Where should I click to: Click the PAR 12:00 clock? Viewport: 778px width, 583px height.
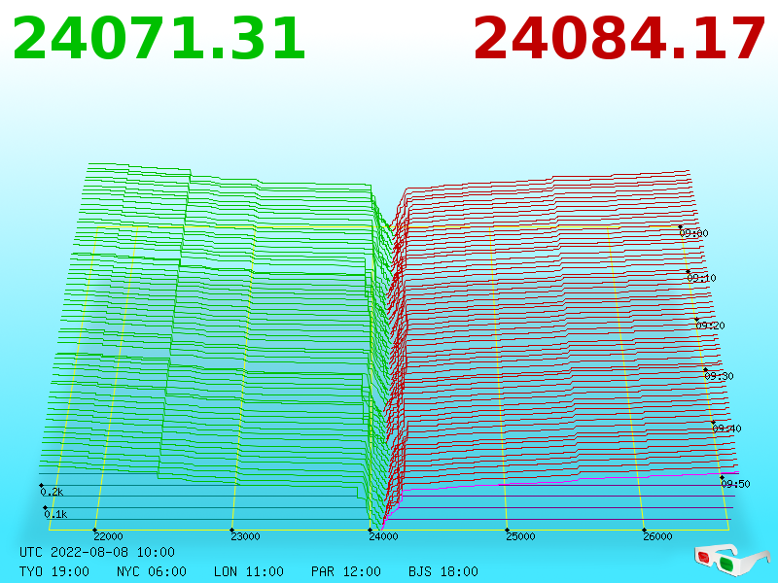click(346, 571)
